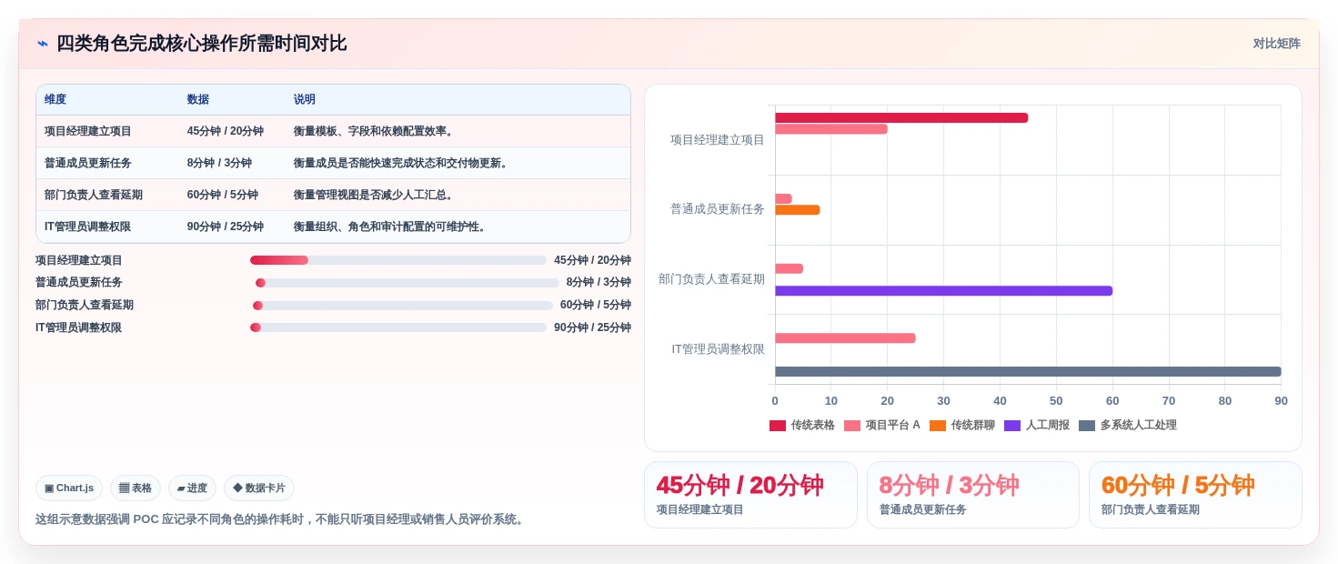This screenshot has height=564, width=1338.
Task: Click orange 传统群聊 bar for 普通成员更新任务
Action: click(x=798, y=210)
